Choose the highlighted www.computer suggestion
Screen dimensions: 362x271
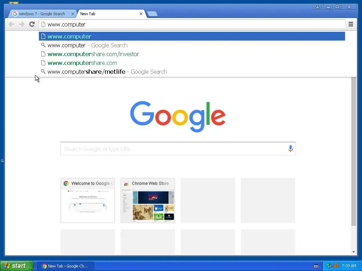[x=192, y=36]
